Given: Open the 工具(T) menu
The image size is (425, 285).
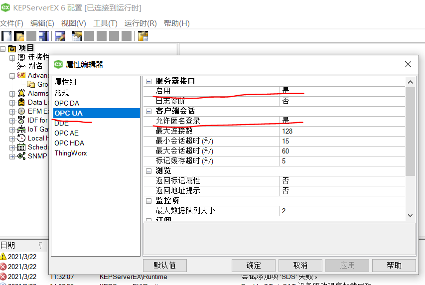Looking at the screenshot, I should pyautogui.click(x=105, y=23).
